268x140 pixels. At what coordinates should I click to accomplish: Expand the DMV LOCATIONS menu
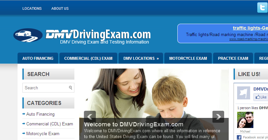(141, 58)
